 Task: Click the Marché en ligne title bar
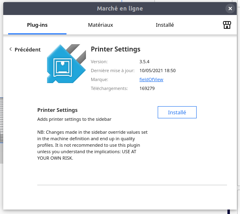click(x=120, y=9)
